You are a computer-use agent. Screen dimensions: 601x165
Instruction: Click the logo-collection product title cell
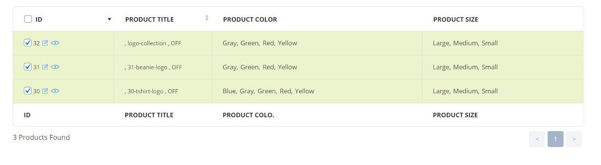[x=163, y=43]
